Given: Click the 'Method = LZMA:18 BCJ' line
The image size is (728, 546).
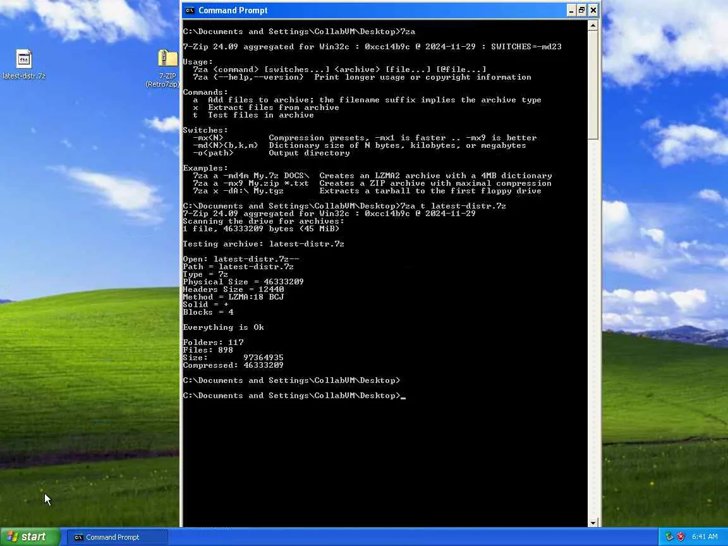Looking at the screenshot, I should coord(233,297).
